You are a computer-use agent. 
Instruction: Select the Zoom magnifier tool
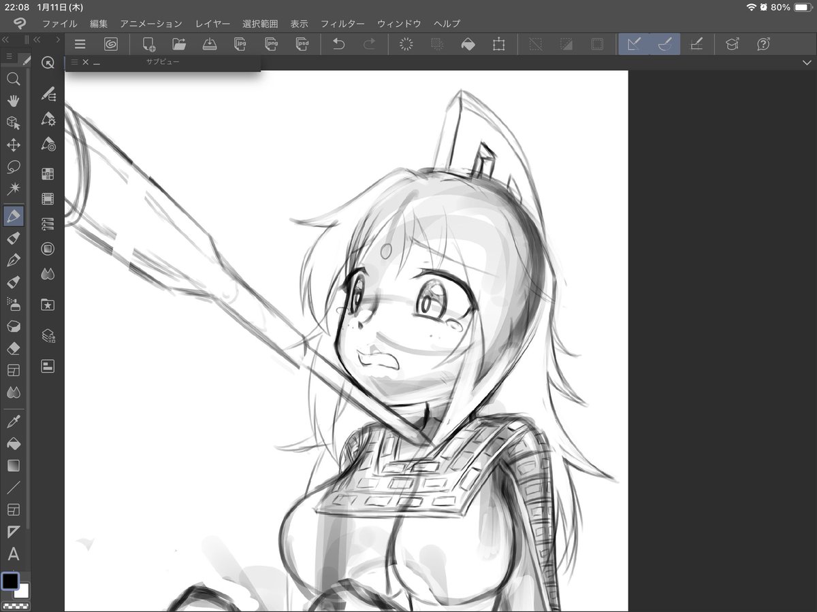click(13, 79)
